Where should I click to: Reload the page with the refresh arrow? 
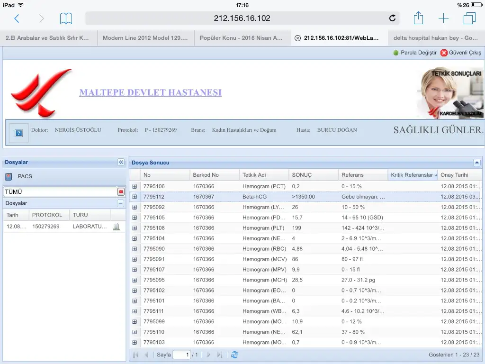coord(392,18)
